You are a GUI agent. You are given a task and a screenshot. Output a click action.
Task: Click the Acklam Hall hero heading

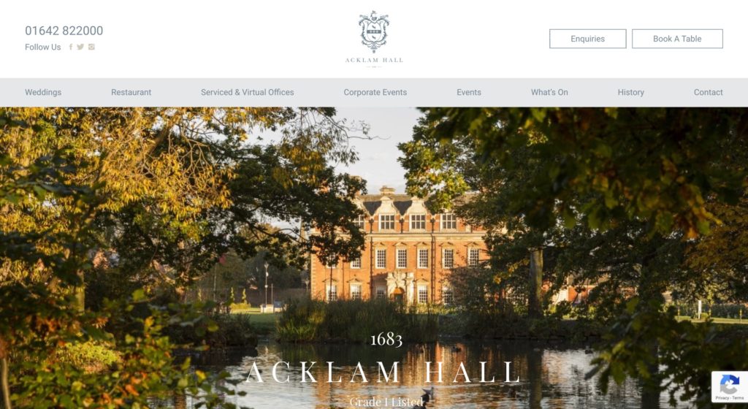pos(383,372)
